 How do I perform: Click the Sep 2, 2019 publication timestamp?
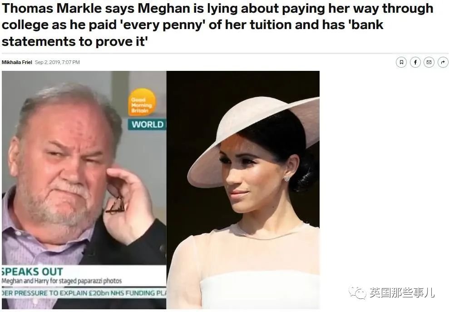coord(57,62)
